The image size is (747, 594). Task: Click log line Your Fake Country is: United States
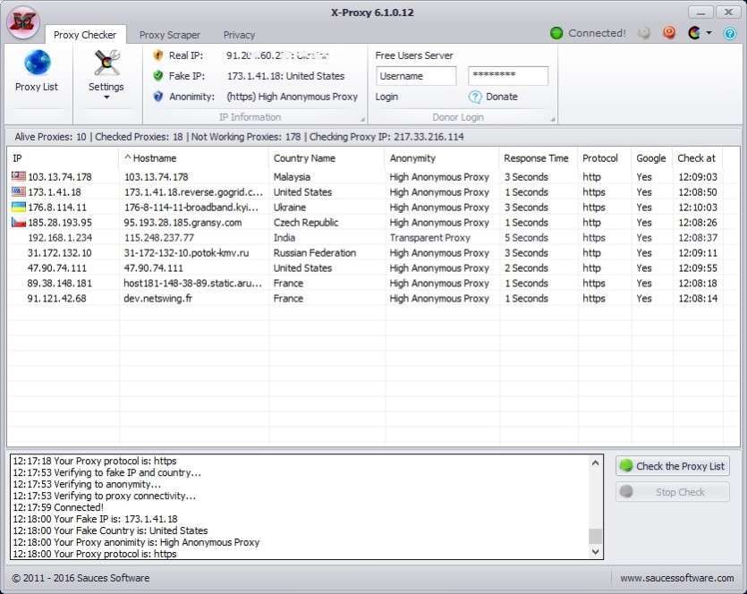pyautogui.click(x=110, y=530)
